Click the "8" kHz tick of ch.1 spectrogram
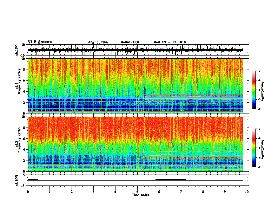The width and height of the screenshot is (278, 215). 25,70
